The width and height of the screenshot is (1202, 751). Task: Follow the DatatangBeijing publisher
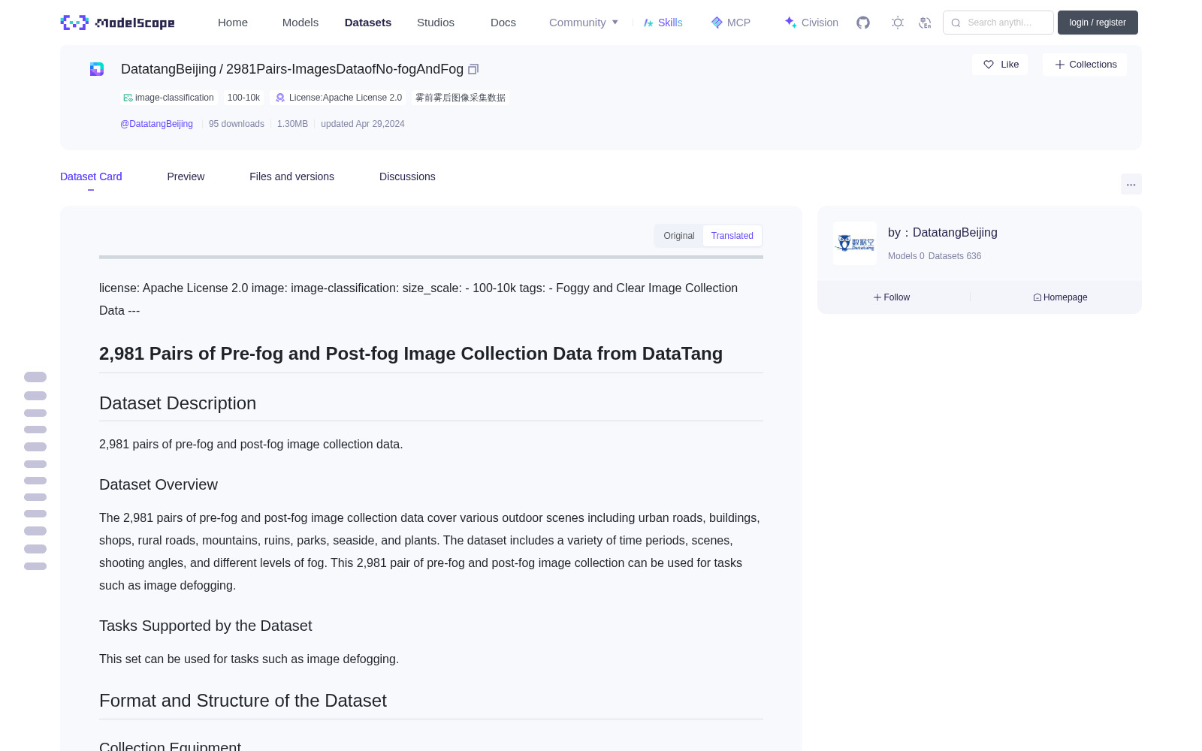click(892, 297)
